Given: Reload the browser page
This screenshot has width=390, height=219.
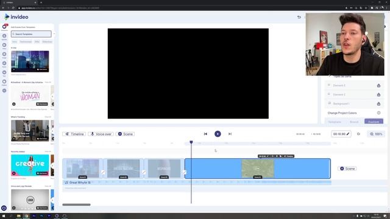Looking at the screenshot, I should [13, 8].
